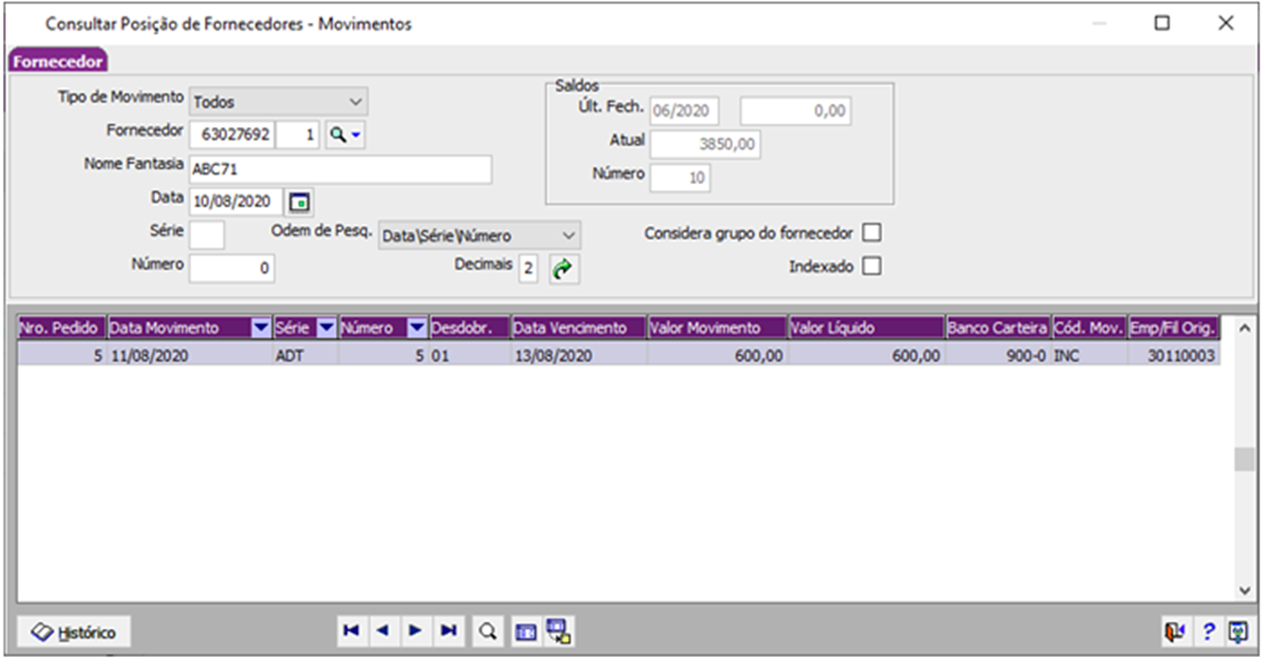Click the grid scrollbar down arrow
Image resolution: width=1265 pixels, height=660 pixels.
(x=1245, y=590)
